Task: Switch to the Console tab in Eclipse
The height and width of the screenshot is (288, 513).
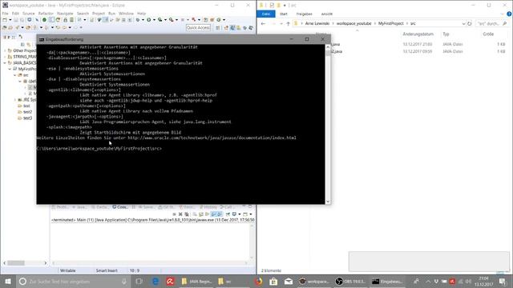Action: 120,207
